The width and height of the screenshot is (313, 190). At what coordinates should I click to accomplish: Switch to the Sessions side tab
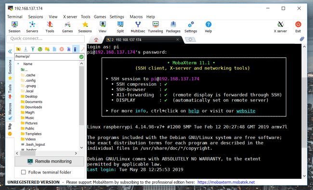point(10,69)
